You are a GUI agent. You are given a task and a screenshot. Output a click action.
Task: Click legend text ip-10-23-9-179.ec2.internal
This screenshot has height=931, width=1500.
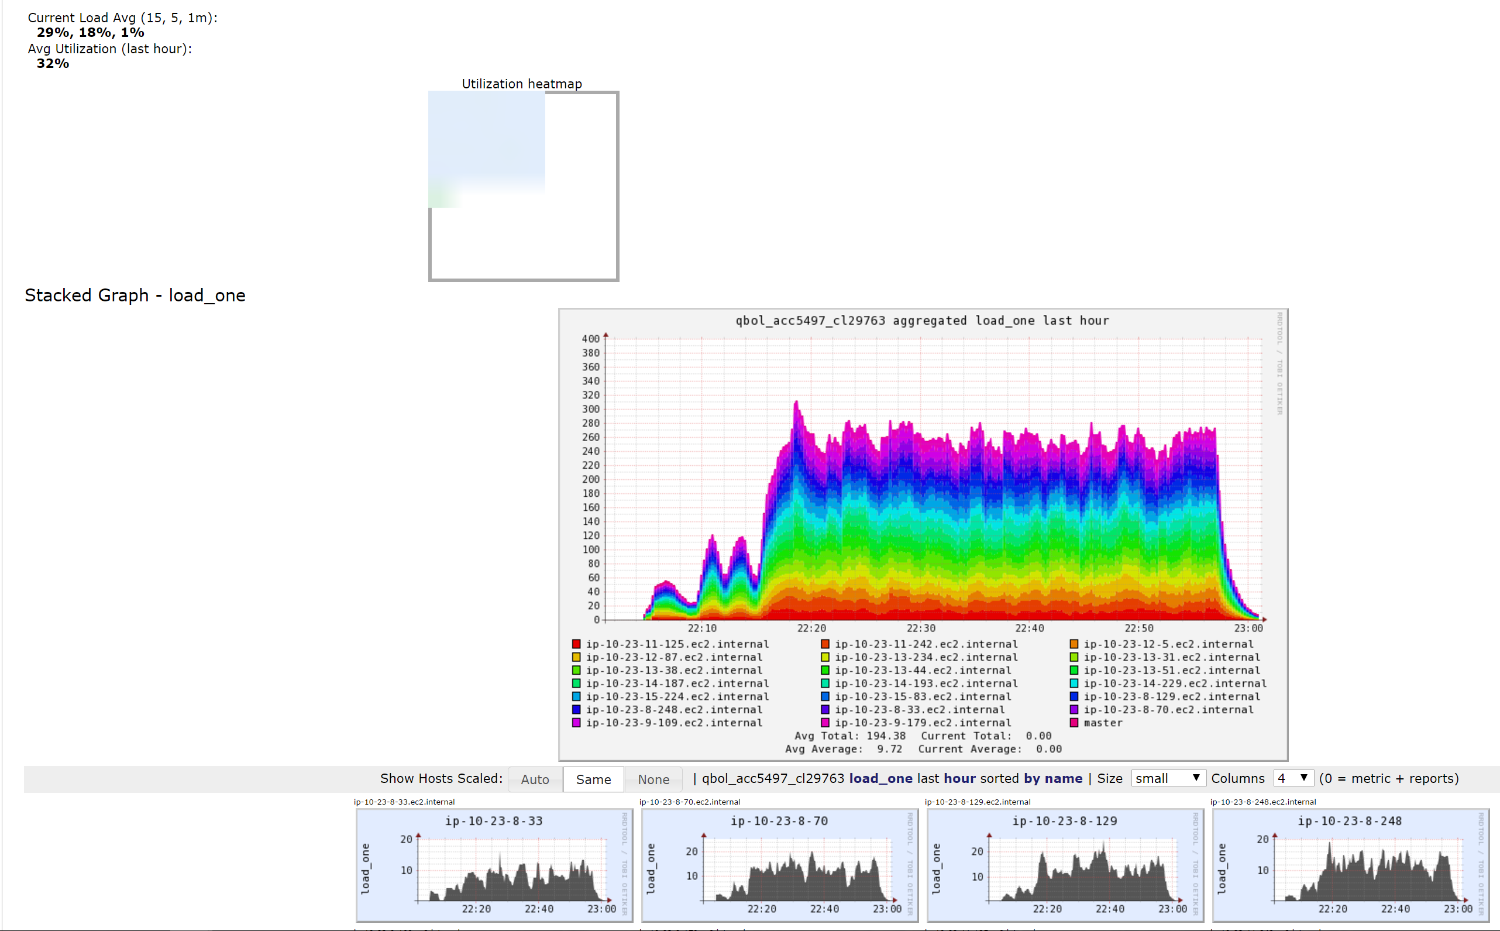coord(923,723)
